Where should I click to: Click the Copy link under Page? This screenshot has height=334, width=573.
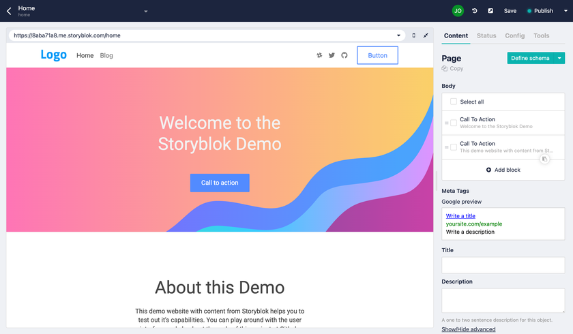coord(452,69)
